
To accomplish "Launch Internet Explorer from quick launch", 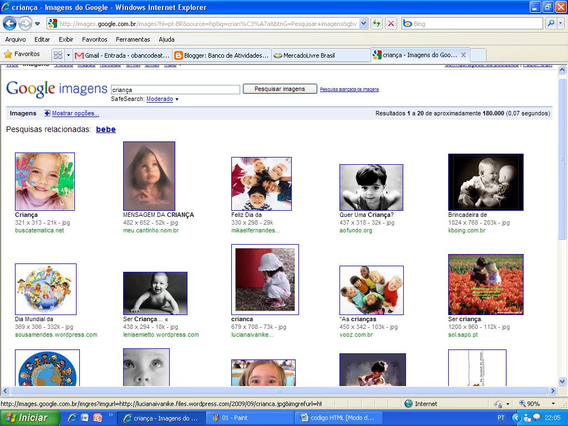I will click(72, 418).
